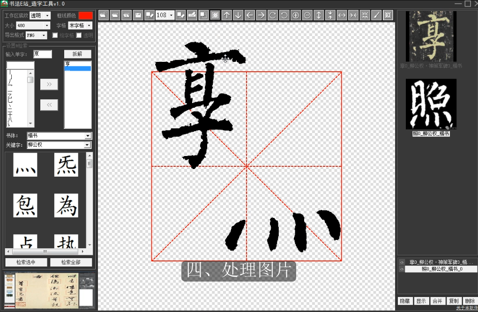Click the 隐藏 layer button
Image resolution: width=478 pixels, height=312 pixels.
405,301
